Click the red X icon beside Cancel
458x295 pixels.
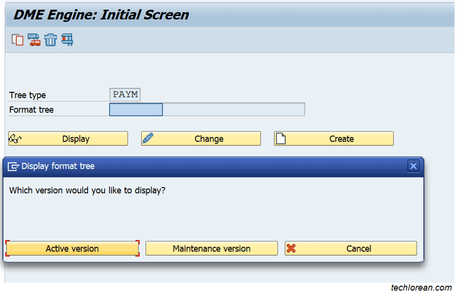click(x=290, y=248)
